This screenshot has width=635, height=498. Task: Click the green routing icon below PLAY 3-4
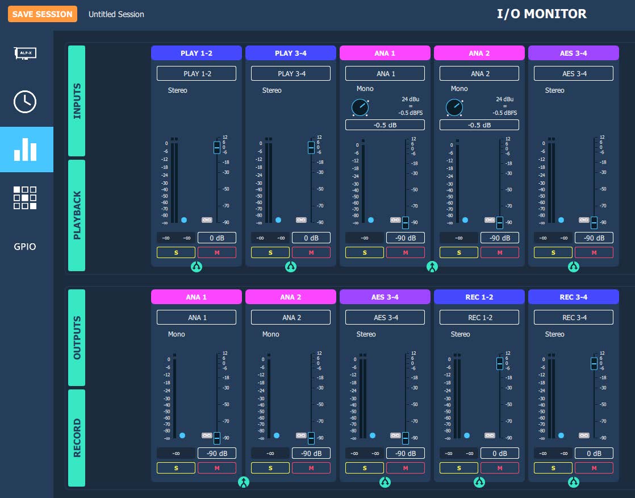pos(291,267)
